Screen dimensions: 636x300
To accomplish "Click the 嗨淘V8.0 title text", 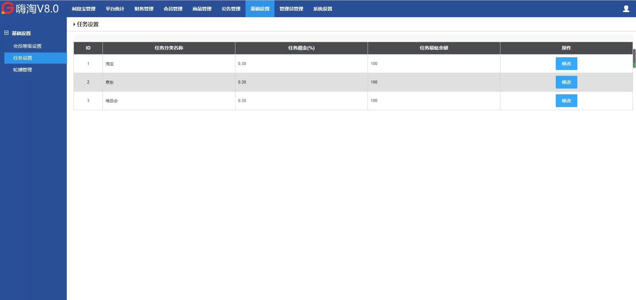I will [x=37, y=8].
